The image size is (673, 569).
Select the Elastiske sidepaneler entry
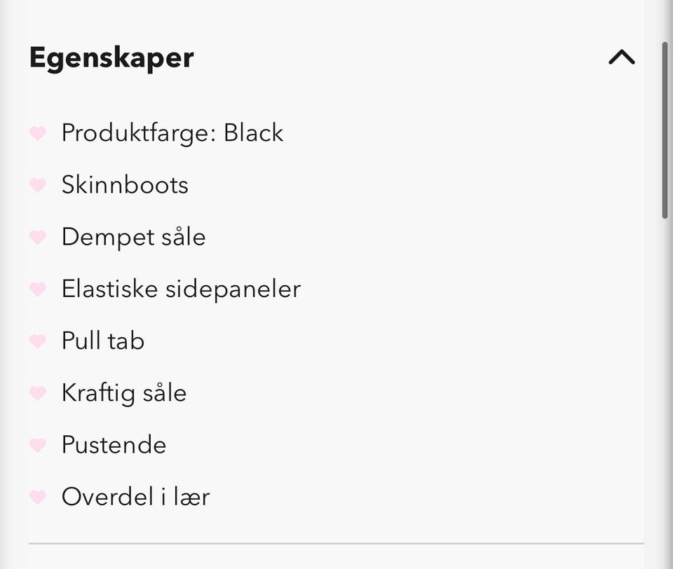pos(181,289)
